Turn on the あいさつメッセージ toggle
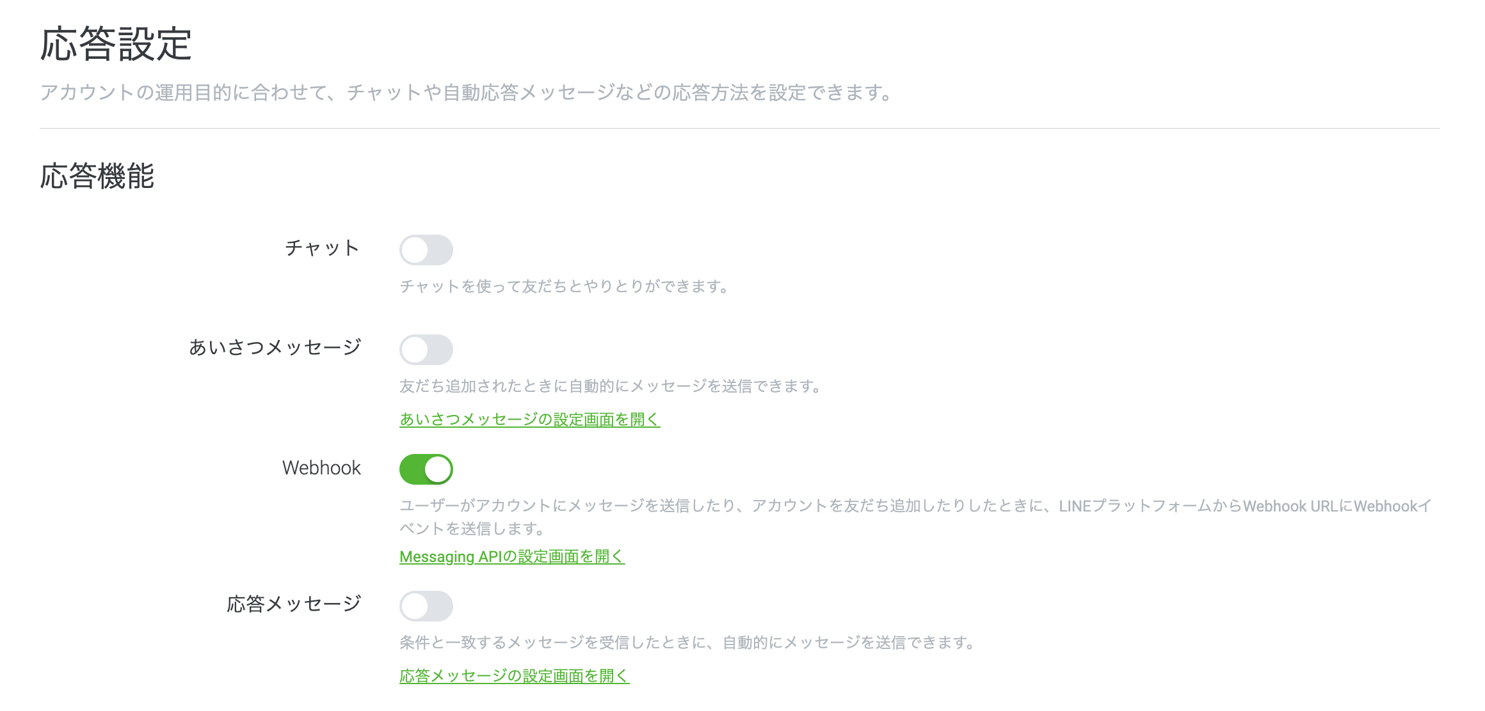Viewport: 1485px width, 711px height. coord(426,350)
